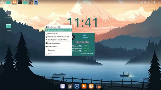Open the text document icon in the dock
The height and width of the screenshot is (90, 161).
tap(63, 86)
